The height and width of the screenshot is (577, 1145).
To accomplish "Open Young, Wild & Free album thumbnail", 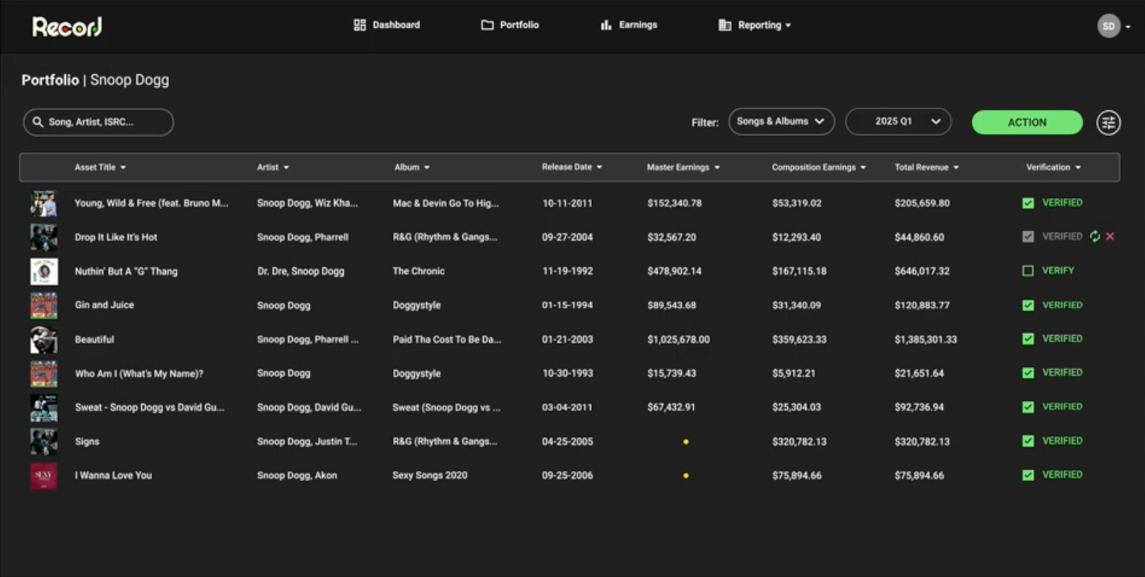I will [43, 204].
